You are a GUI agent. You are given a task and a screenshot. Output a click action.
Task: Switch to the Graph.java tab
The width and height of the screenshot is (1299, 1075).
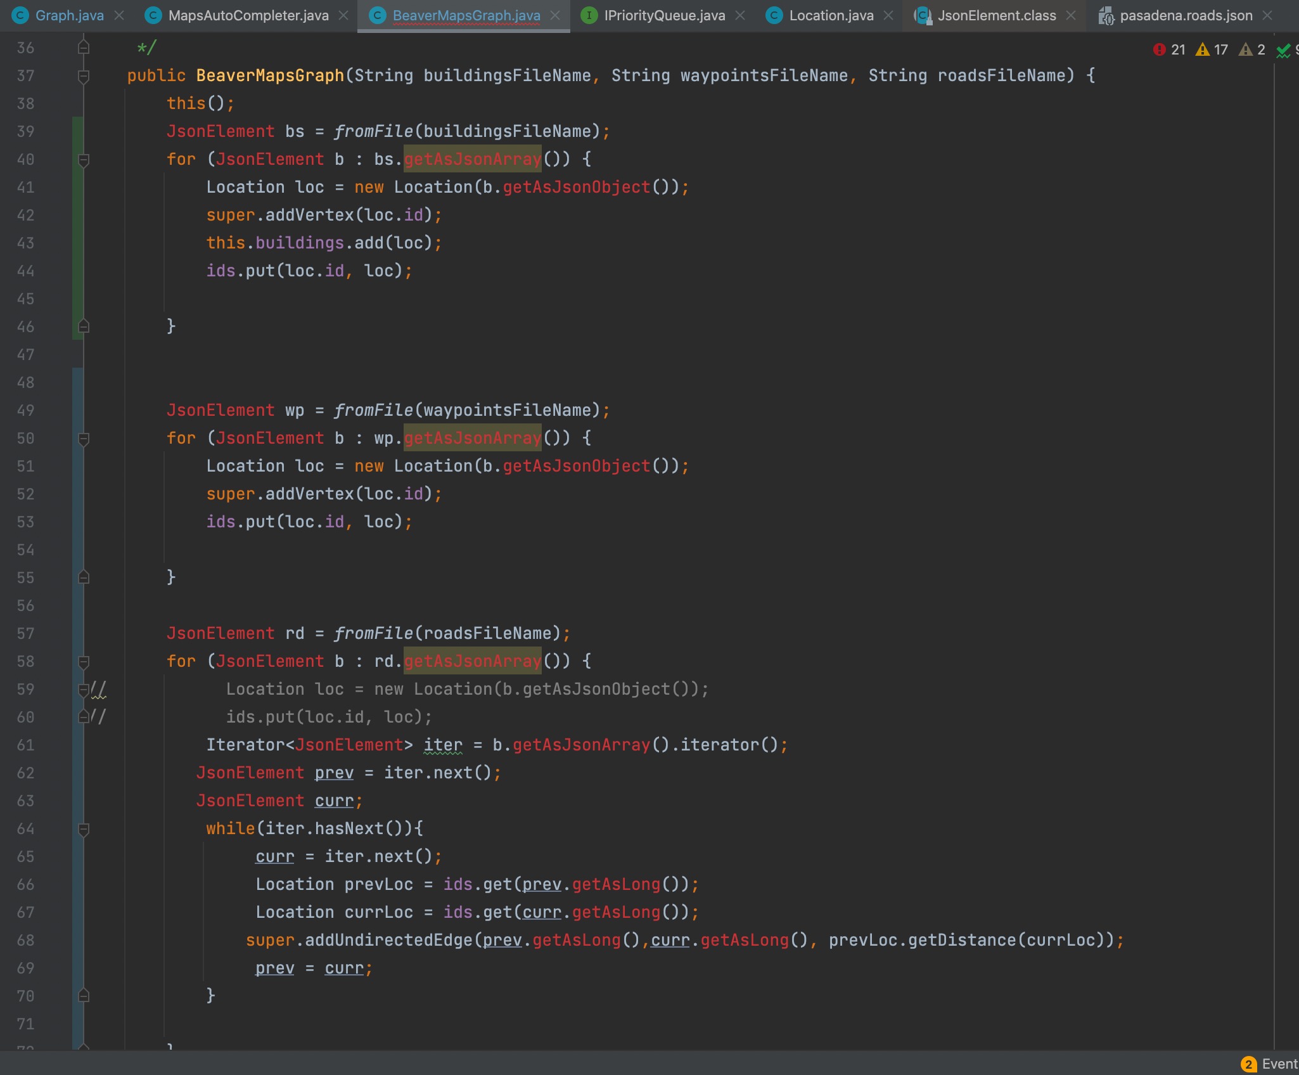(68, 16)
